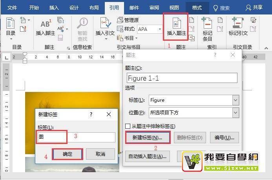This screenshot has height=180, width=272.
Task: Click the 题注 text field showing Figure 1-1
Action: pyautogui.click(x=182, y=78)
